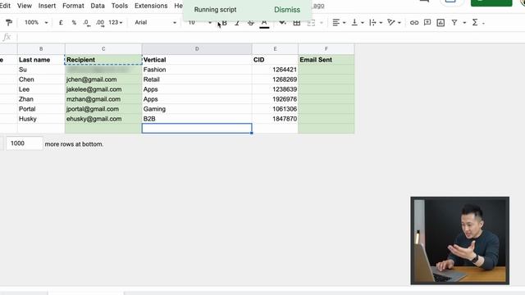Image resolution: width=525 pixels, height=295 pixels.
Task: Open the borders tool
Action: click(297, 22)
